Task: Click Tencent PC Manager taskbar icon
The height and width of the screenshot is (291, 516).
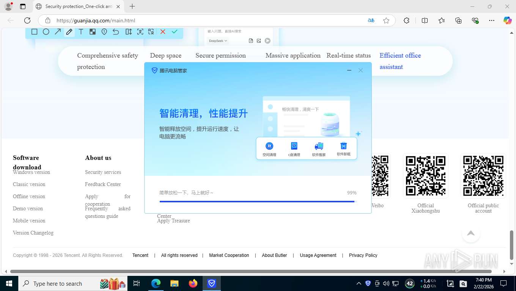Action: click(212, 283)
